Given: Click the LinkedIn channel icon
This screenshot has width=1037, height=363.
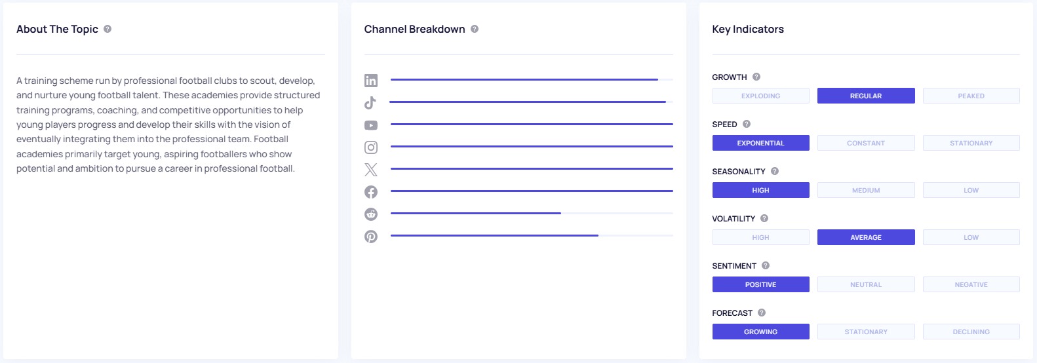Looking at the screenshot, I should [371, 81].
